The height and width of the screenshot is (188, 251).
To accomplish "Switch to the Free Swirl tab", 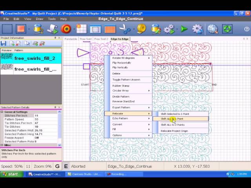I will (85, 39).
